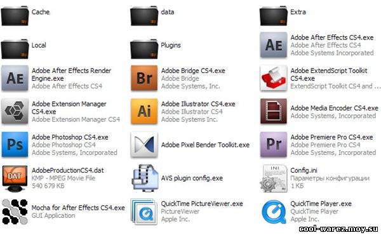The height and width of the screenshot is (235, 381).
Task: Select the Adobe After Effects CS4.exe icon
Action: 273,45
